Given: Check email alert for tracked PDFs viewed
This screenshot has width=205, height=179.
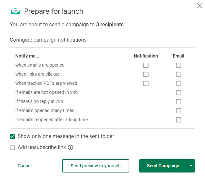Looking at the screenshot, I should (179, 83).
